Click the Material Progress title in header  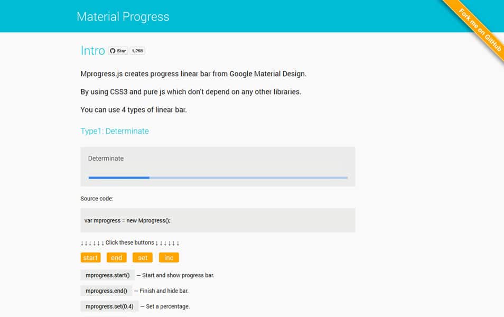(x=123, y=16)
